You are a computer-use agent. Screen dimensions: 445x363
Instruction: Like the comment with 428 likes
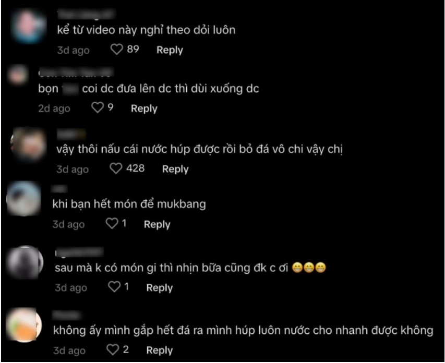click(x=116, y=168)
